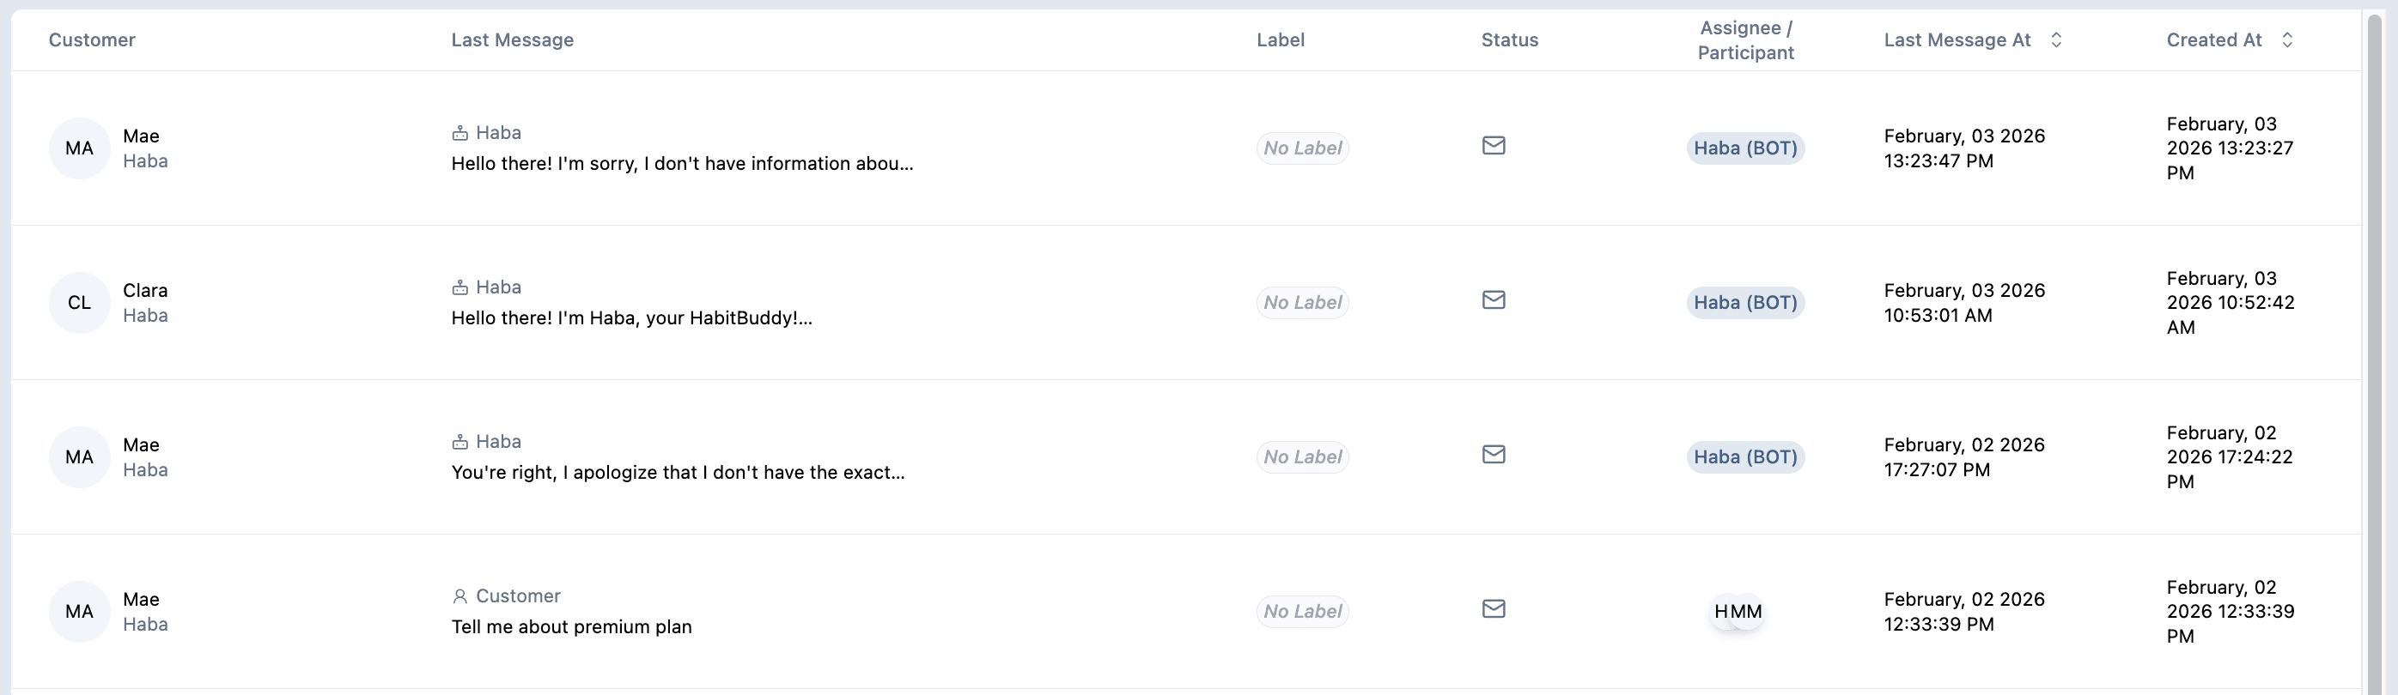This screenshot has height=695, width=2398.
Task: Click Clara's CL avatar circle
Action: click(79, 302)
